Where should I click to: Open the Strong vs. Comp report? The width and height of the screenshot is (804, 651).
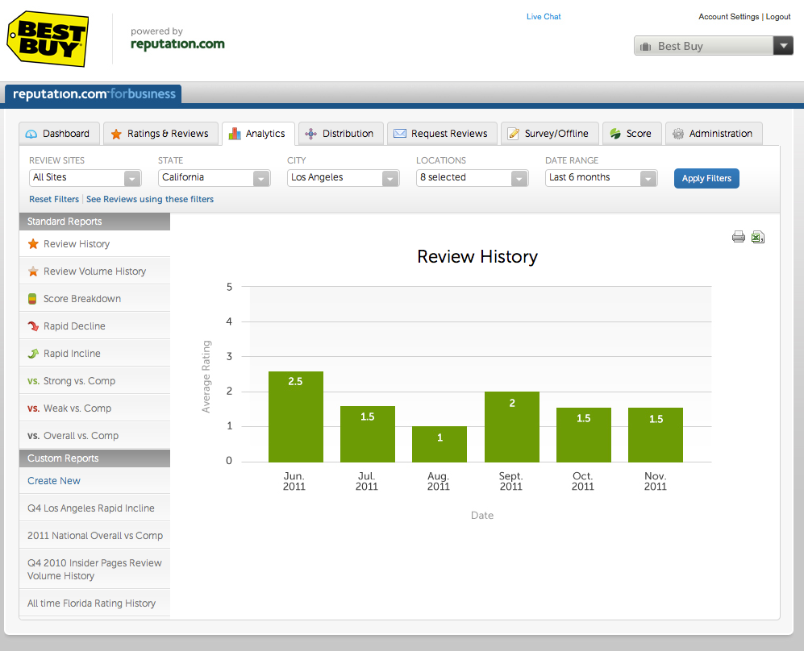click(94, 381)
